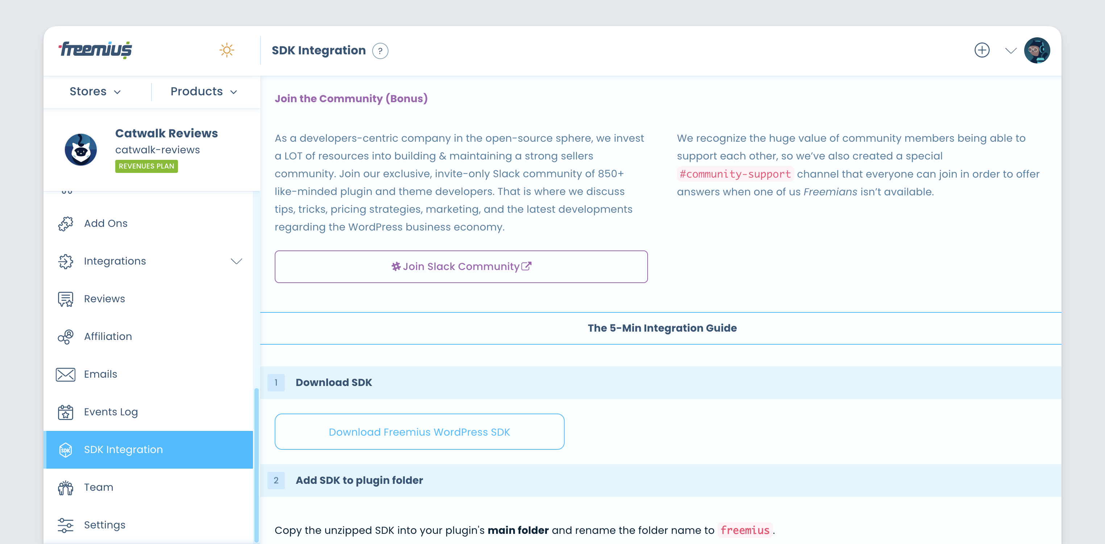Click the freemius folder name code tag
This screenshot has width=1105, height=544.
745,530
